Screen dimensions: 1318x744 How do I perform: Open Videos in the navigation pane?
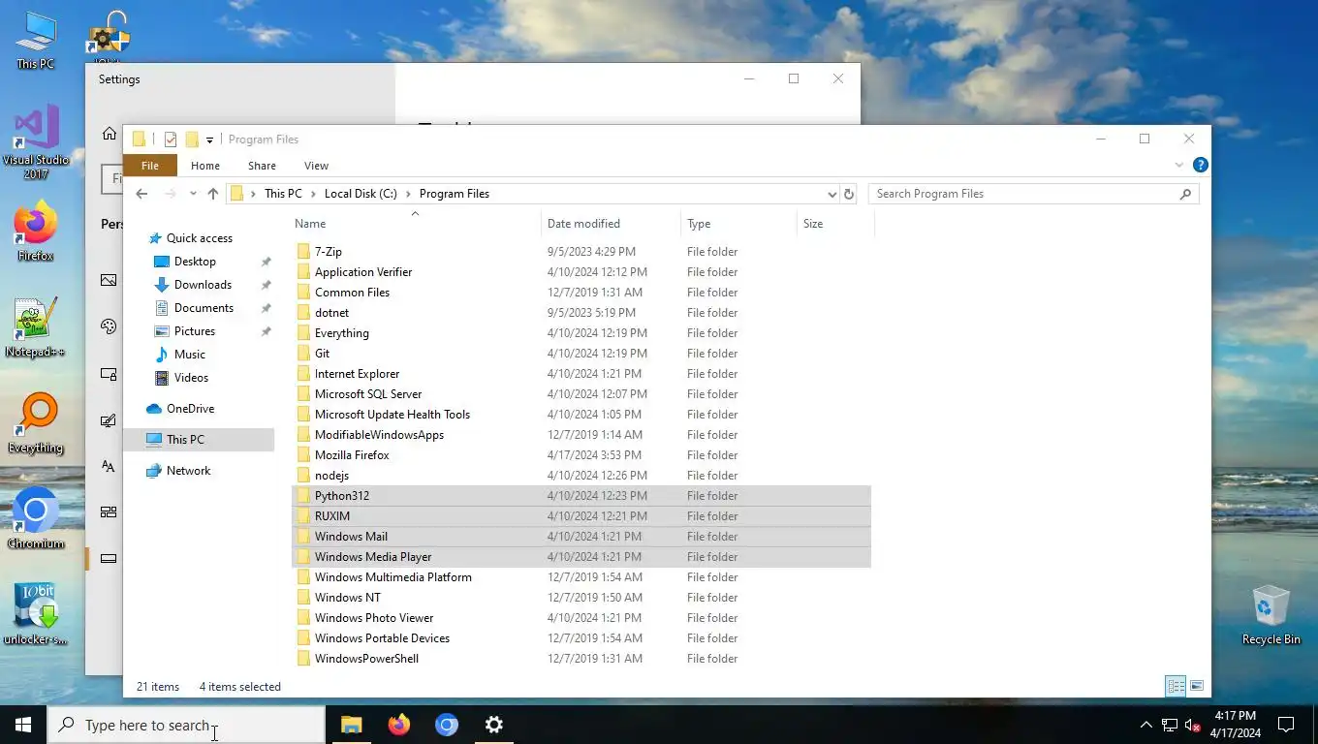coord(191,378)
